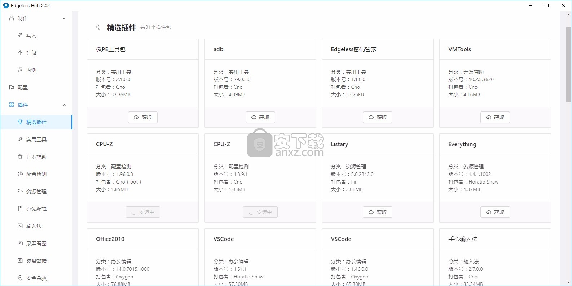Click the 共31个插件包 count text
This screenshot has height=286, width=572.
155,27
